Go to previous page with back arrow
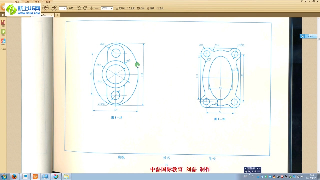The width and height of the screenshot is (320, 180). [46, 8]
